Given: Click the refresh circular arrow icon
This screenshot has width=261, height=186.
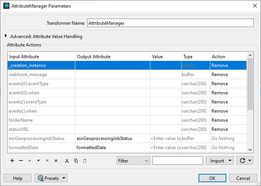Looking at the screenshot, I should tap(242, 161).
